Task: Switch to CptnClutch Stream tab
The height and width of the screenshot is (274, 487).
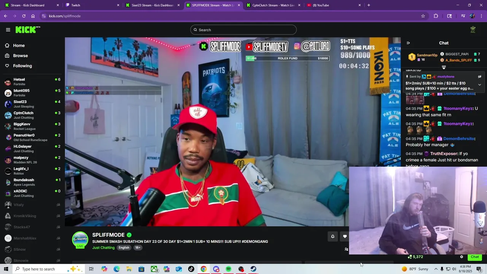Action: click(x=273, y=5)
